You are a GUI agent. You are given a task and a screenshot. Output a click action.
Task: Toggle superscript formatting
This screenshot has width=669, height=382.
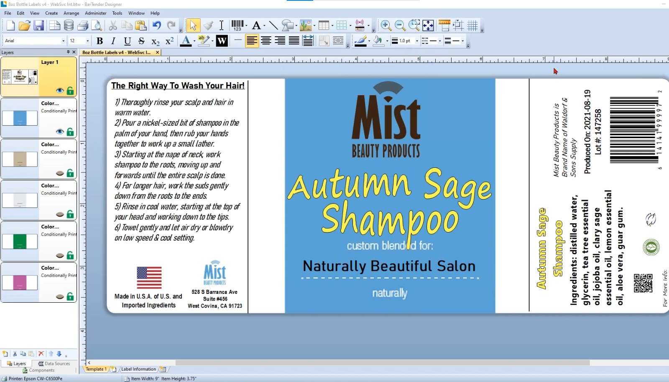(x=169, y=41)
